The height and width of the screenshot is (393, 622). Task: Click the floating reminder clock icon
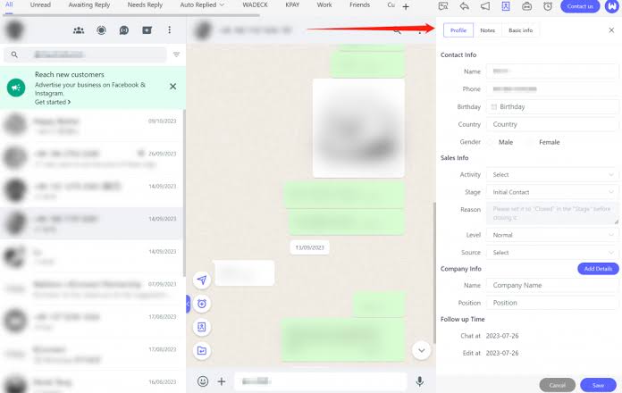coord(201,304)
